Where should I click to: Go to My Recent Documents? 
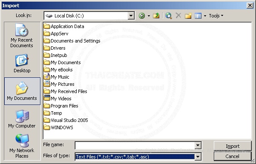[x=22, y=36]
